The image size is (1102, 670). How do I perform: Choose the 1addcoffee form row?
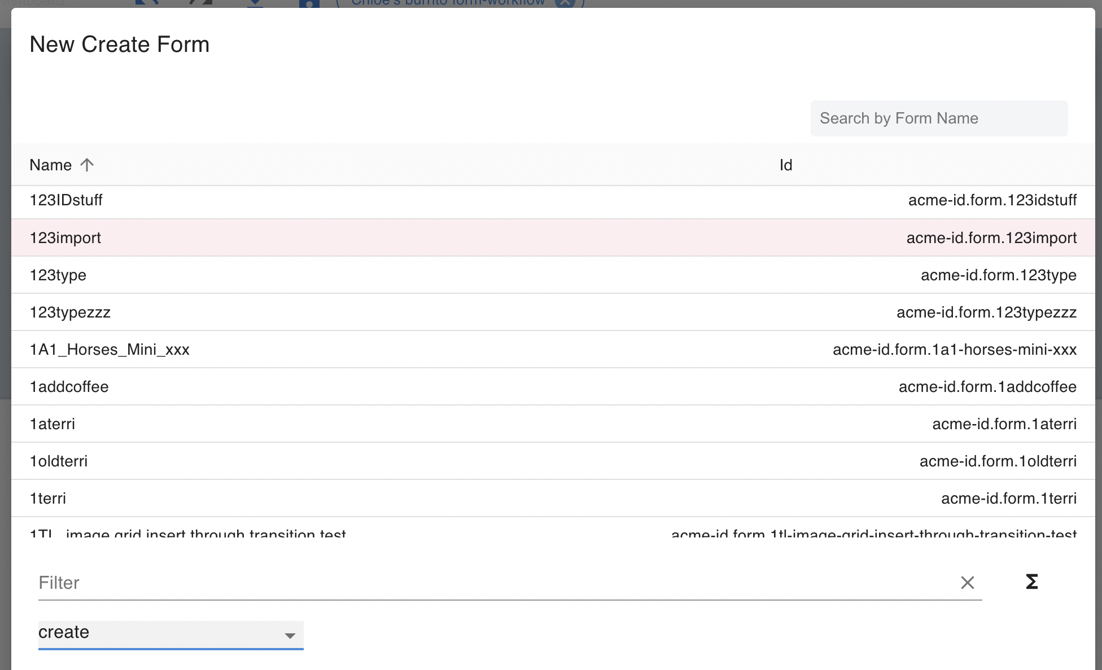point(69,387)
